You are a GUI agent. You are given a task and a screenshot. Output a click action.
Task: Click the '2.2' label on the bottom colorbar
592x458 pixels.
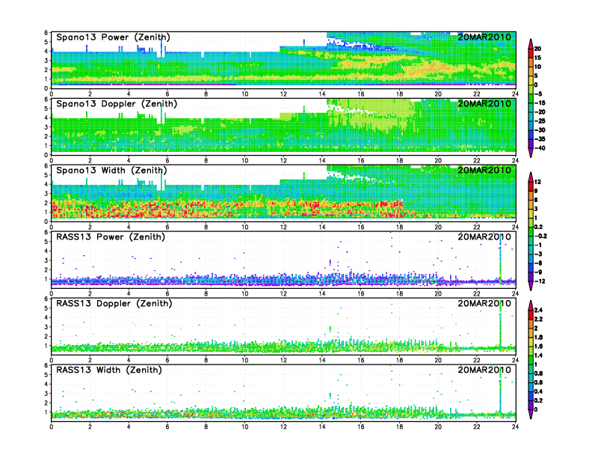538,320
